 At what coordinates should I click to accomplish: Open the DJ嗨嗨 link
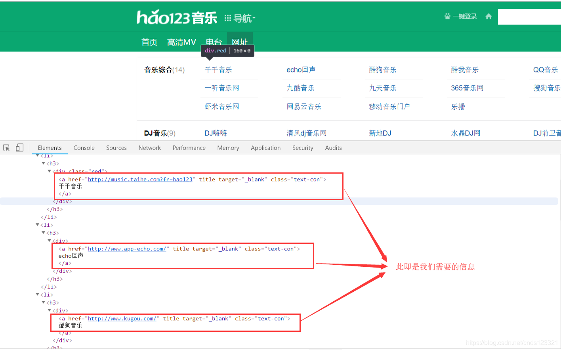[x=216, y=133]
